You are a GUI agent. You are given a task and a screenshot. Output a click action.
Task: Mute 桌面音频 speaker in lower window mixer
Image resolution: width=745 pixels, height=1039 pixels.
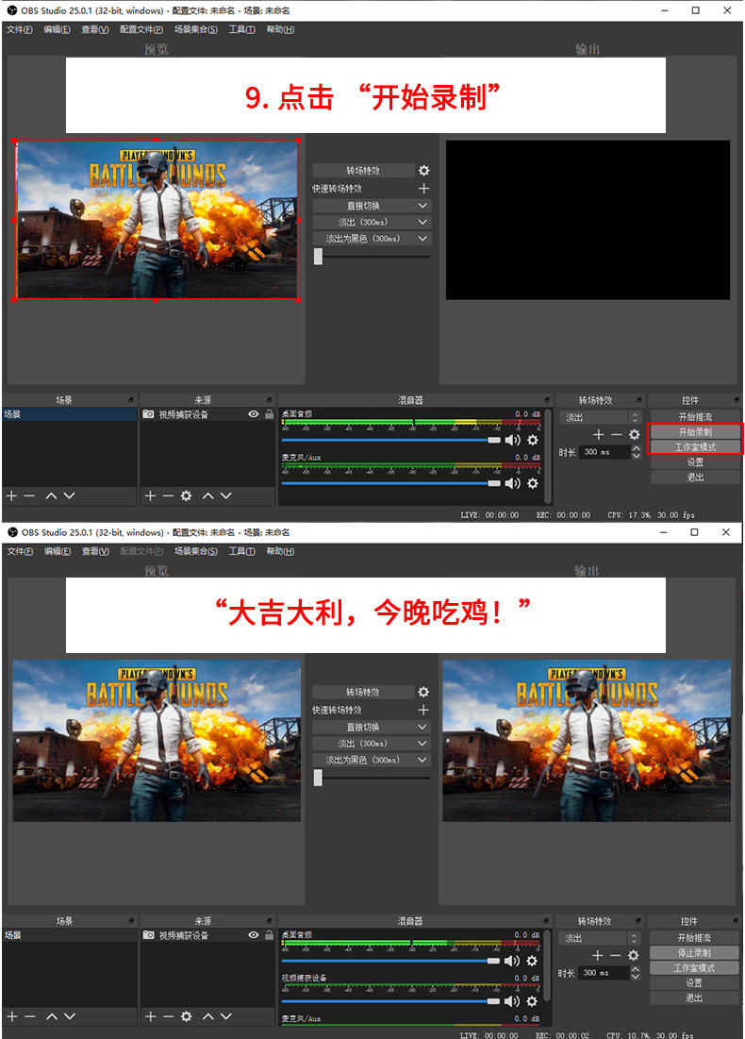512,961
